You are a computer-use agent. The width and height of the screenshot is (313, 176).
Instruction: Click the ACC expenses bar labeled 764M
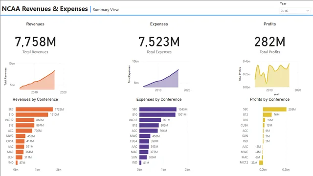pyautogui.click(x=149, y=131)
